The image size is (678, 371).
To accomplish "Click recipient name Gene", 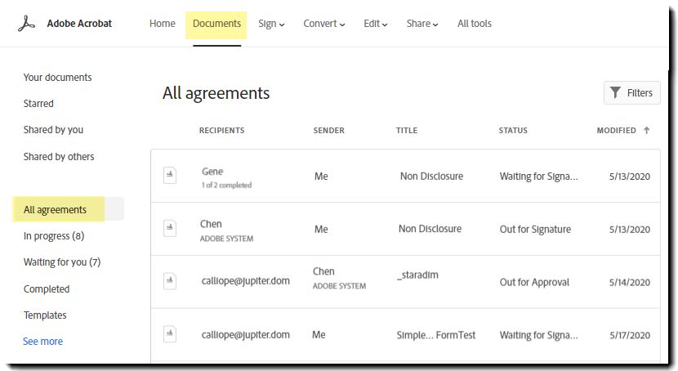I will [x=212, y=172].
